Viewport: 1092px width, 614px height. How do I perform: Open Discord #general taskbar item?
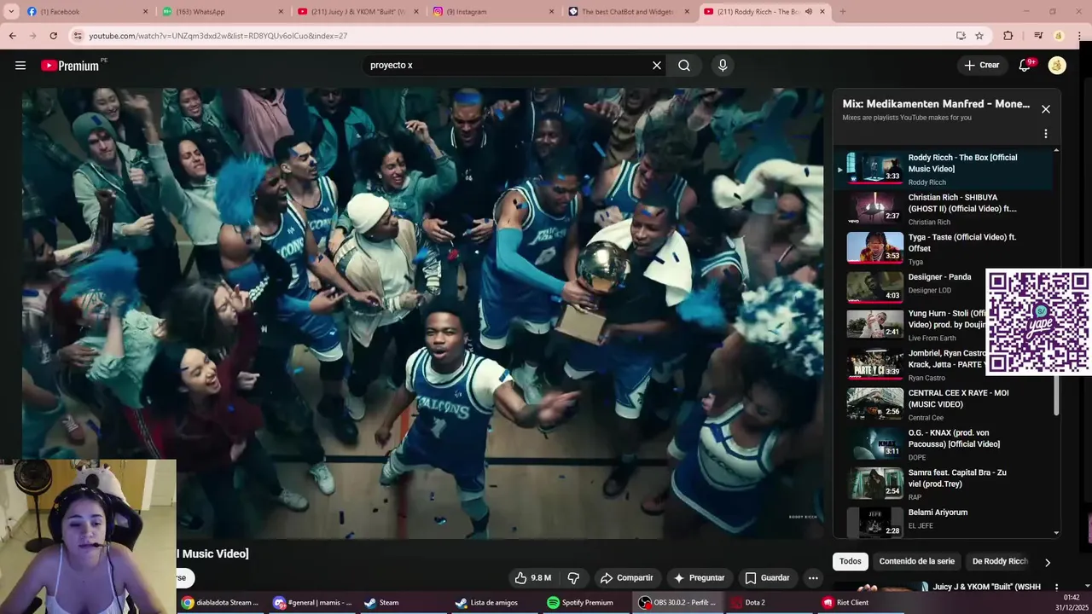tap(312, 602)
